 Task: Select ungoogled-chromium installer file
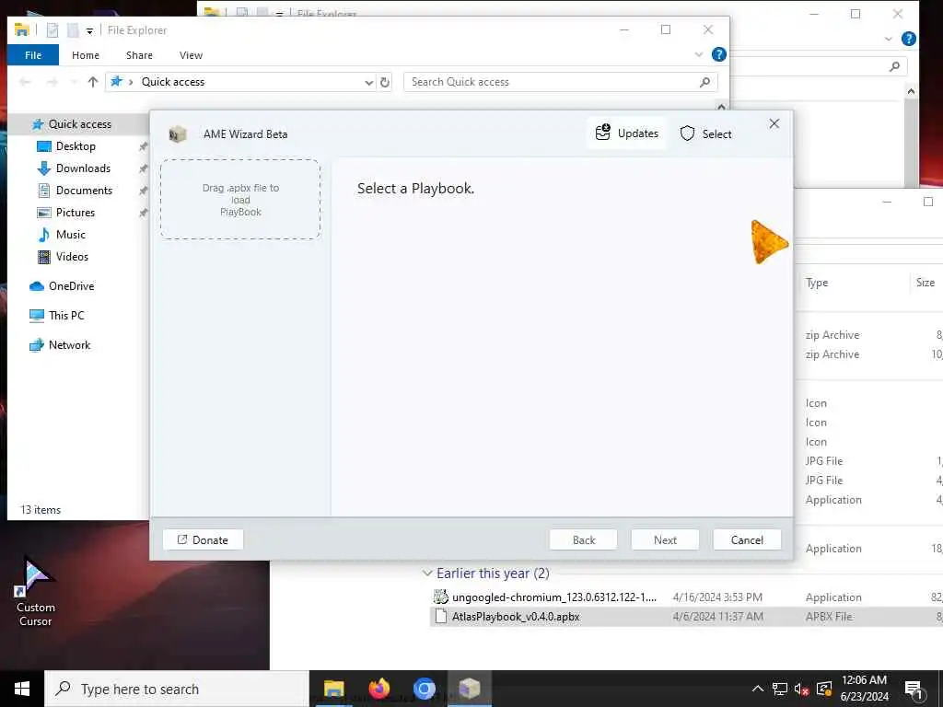point(553,597)
